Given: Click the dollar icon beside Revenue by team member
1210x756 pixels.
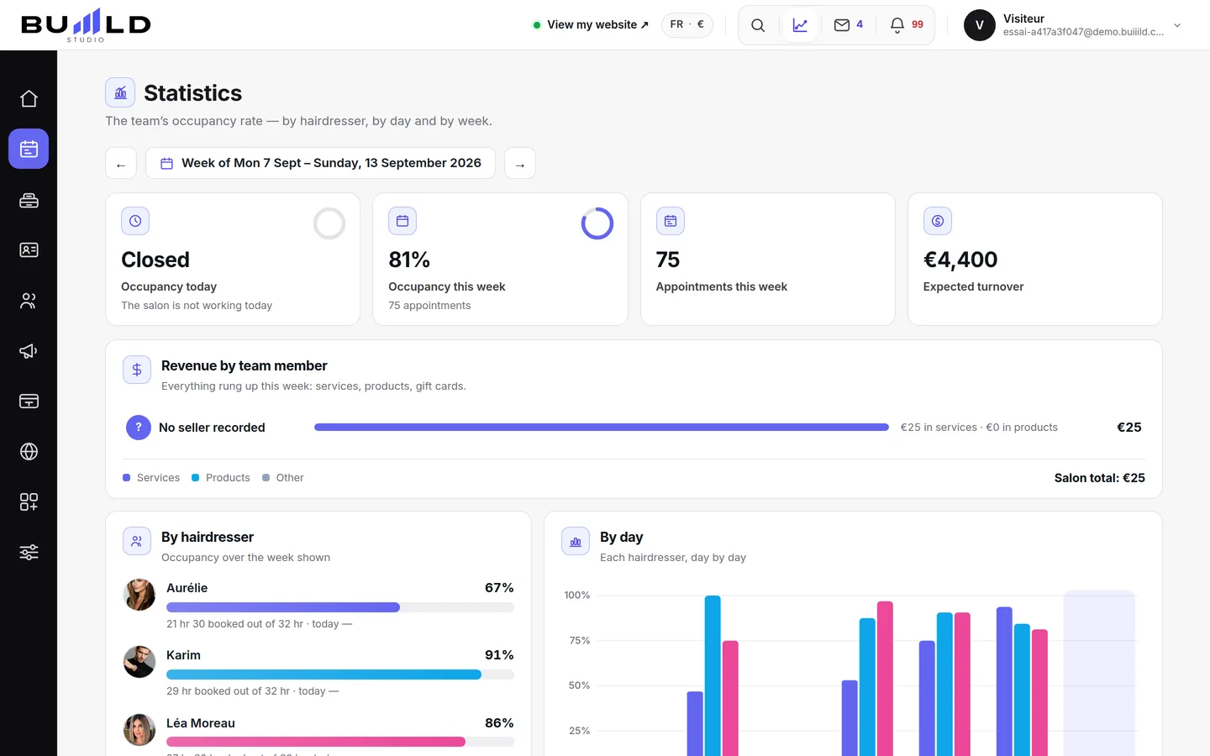Looking at the screenshot, I should coord(137,370).
